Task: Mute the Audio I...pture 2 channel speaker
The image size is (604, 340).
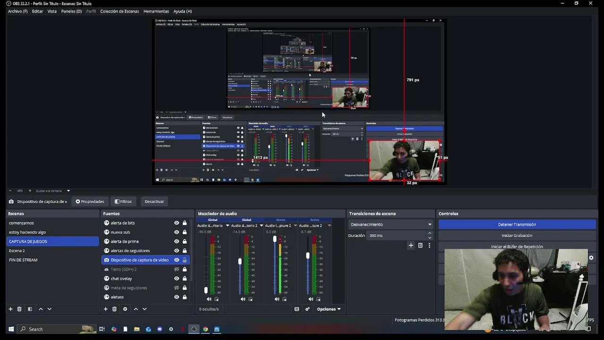Action: click(277, 299)
